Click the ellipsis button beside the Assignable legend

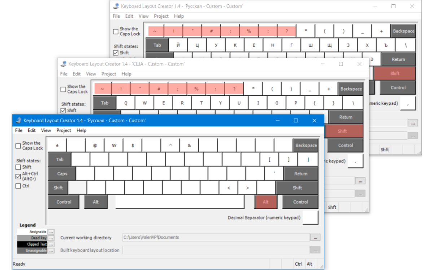[x=51, y=232]
